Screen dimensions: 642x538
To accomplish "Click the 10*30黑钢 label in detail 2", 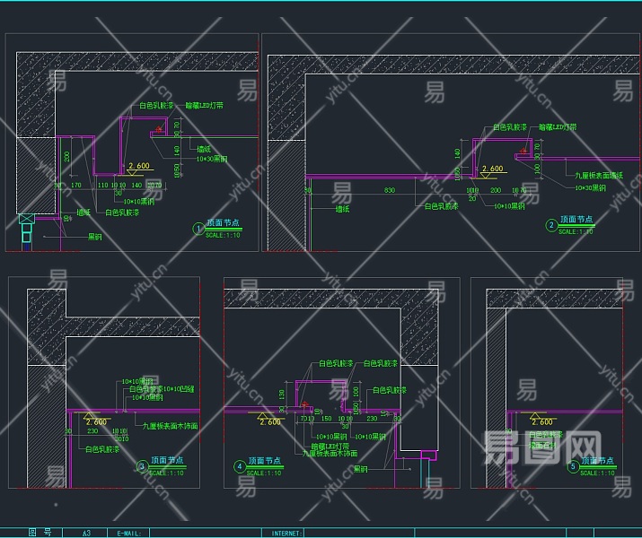I will [591, 187].
